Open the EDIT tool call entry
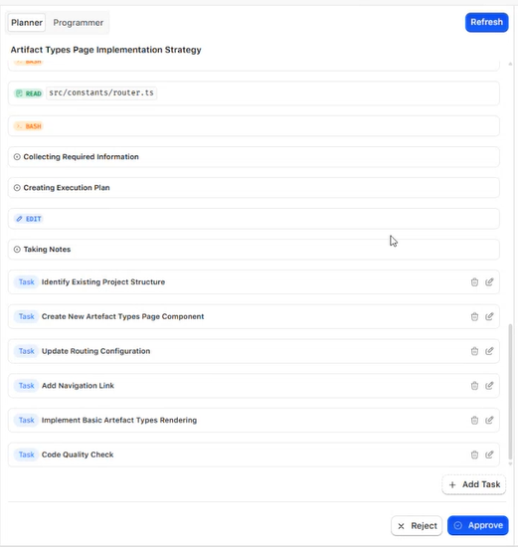 point(254,219)
